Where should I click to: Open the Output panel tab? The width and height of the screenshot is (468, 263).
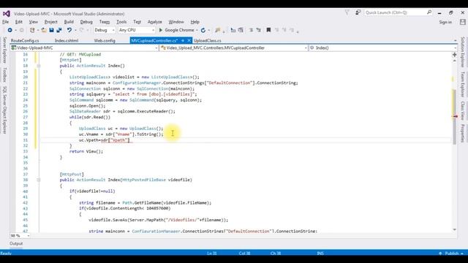(x=16, y=243)
